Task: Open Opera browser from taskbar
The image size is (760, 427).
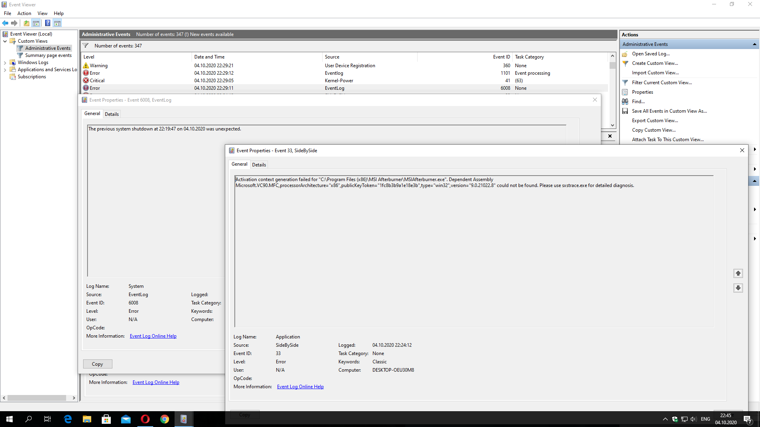Action: coord(145,419)
